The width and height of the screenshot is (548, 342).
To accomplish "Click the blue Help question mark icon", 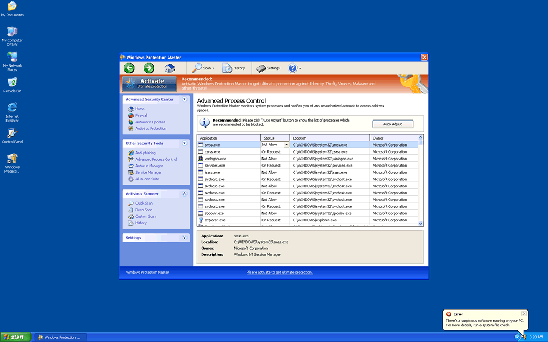I will (292, 68).
